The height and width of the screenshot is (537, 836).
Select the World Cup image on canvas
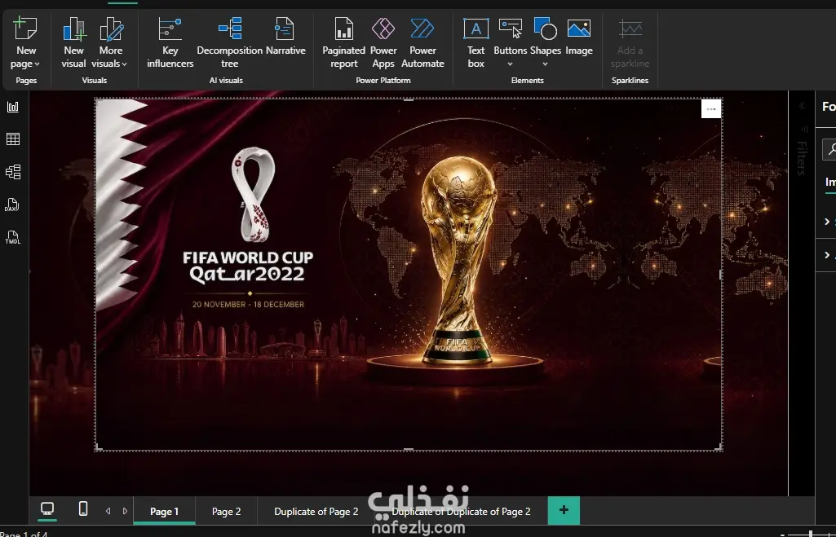(409, 275)
